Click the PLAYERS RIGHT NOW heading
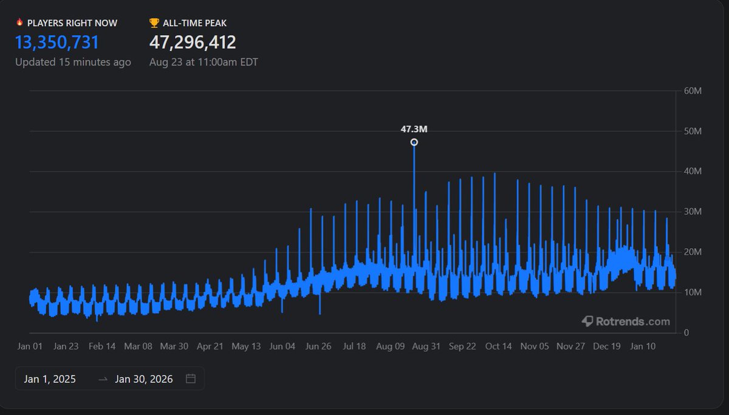 72,23
